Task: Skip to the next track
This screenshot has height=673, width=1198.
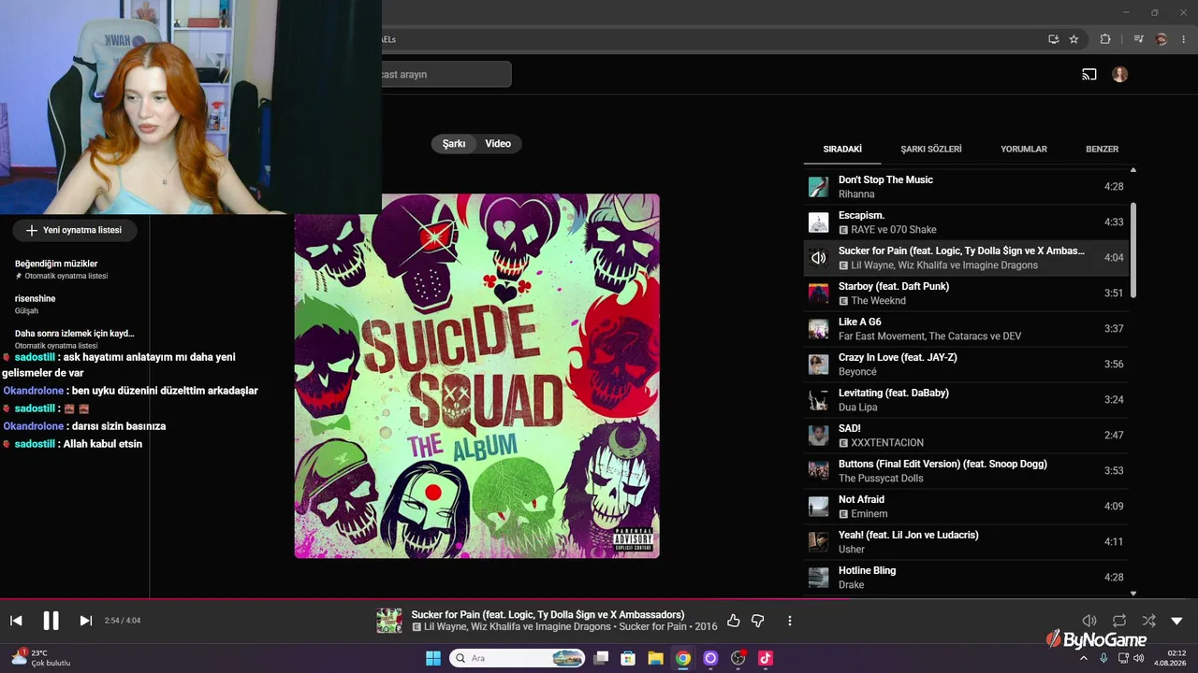Action: (x=85, y=621)
